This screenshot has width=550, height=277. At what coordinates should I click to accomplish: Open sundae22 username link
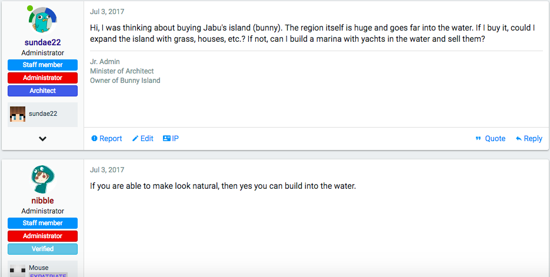[x=42, y=42]
